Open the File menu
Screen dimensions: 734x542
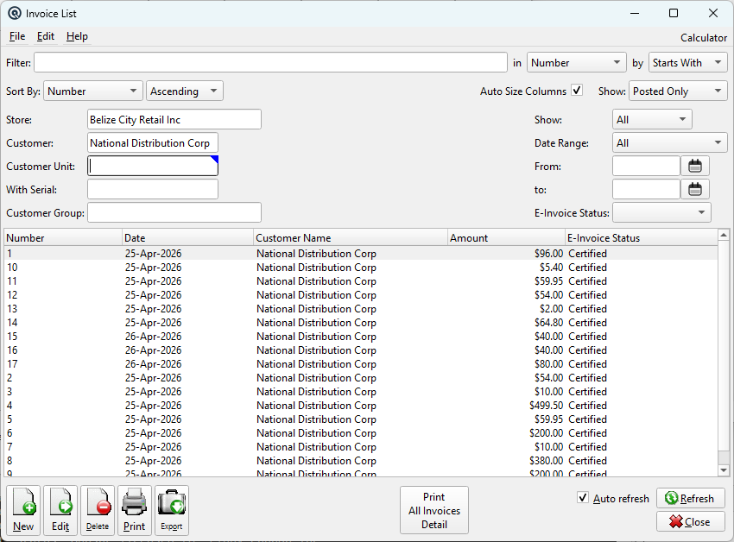click(x=17, y=36)
